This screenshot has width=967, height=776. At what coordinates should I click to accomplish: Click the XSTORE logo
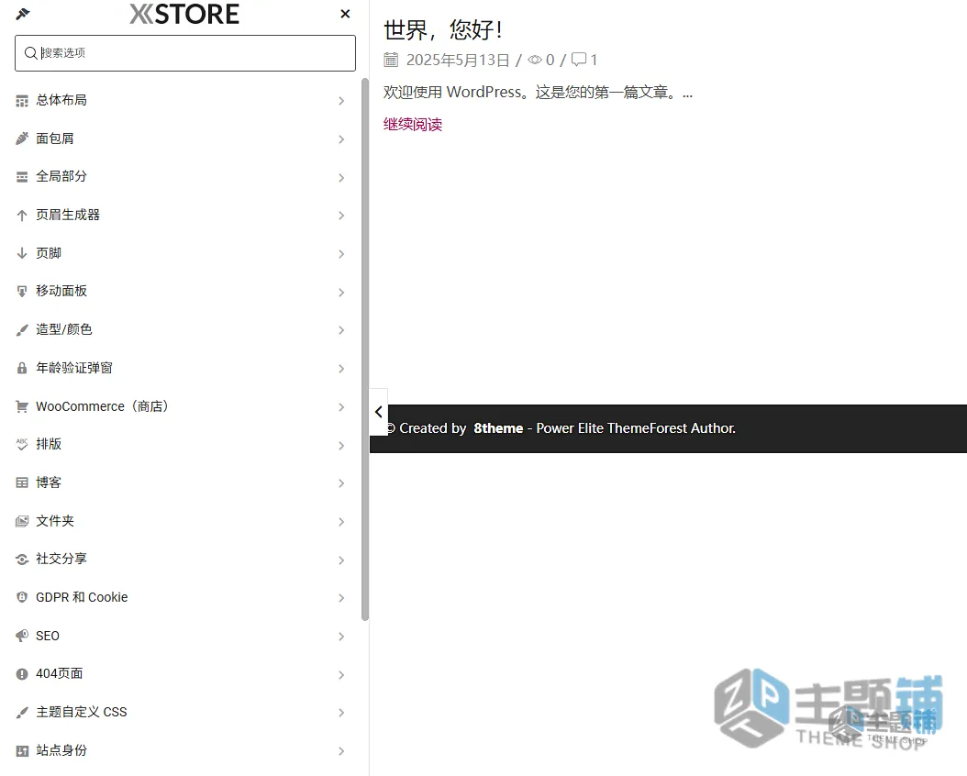tap(183, 14)
